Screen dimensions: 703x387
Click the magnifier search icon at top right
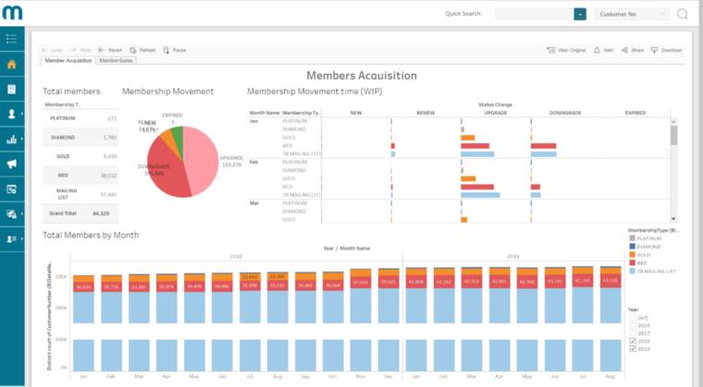[683, 15]
